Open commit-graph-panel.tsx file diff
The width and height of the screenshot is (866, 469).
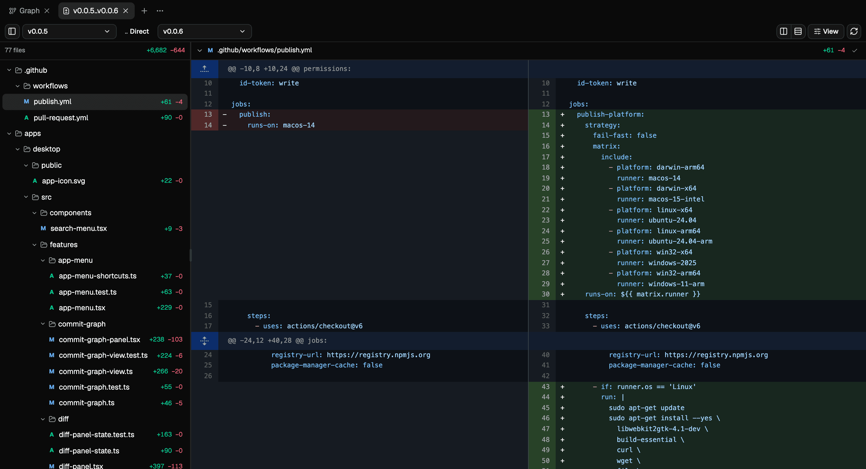(x=95, y=339)
